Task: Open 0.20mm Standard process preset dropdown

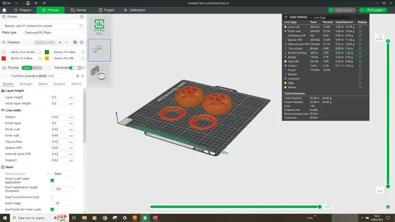Action: [x=40, y=76]
